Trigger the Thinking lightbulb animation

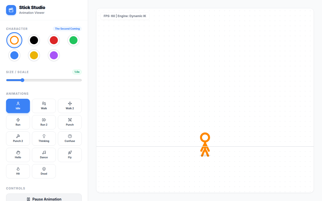[44, 138]
